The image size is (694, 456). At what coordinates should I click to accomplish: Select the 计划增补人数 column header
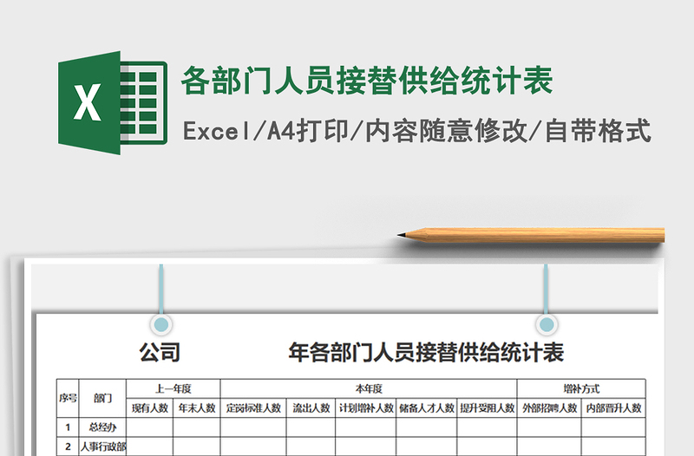(366, 407)
